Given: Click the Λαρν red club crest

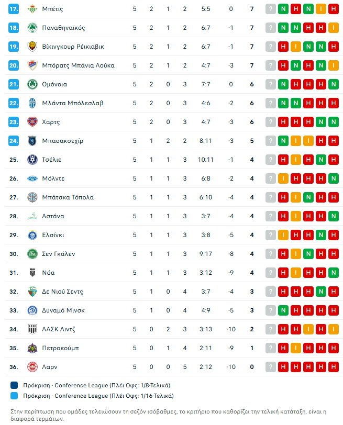Looking at the screenshot, I should pos(32,367).
